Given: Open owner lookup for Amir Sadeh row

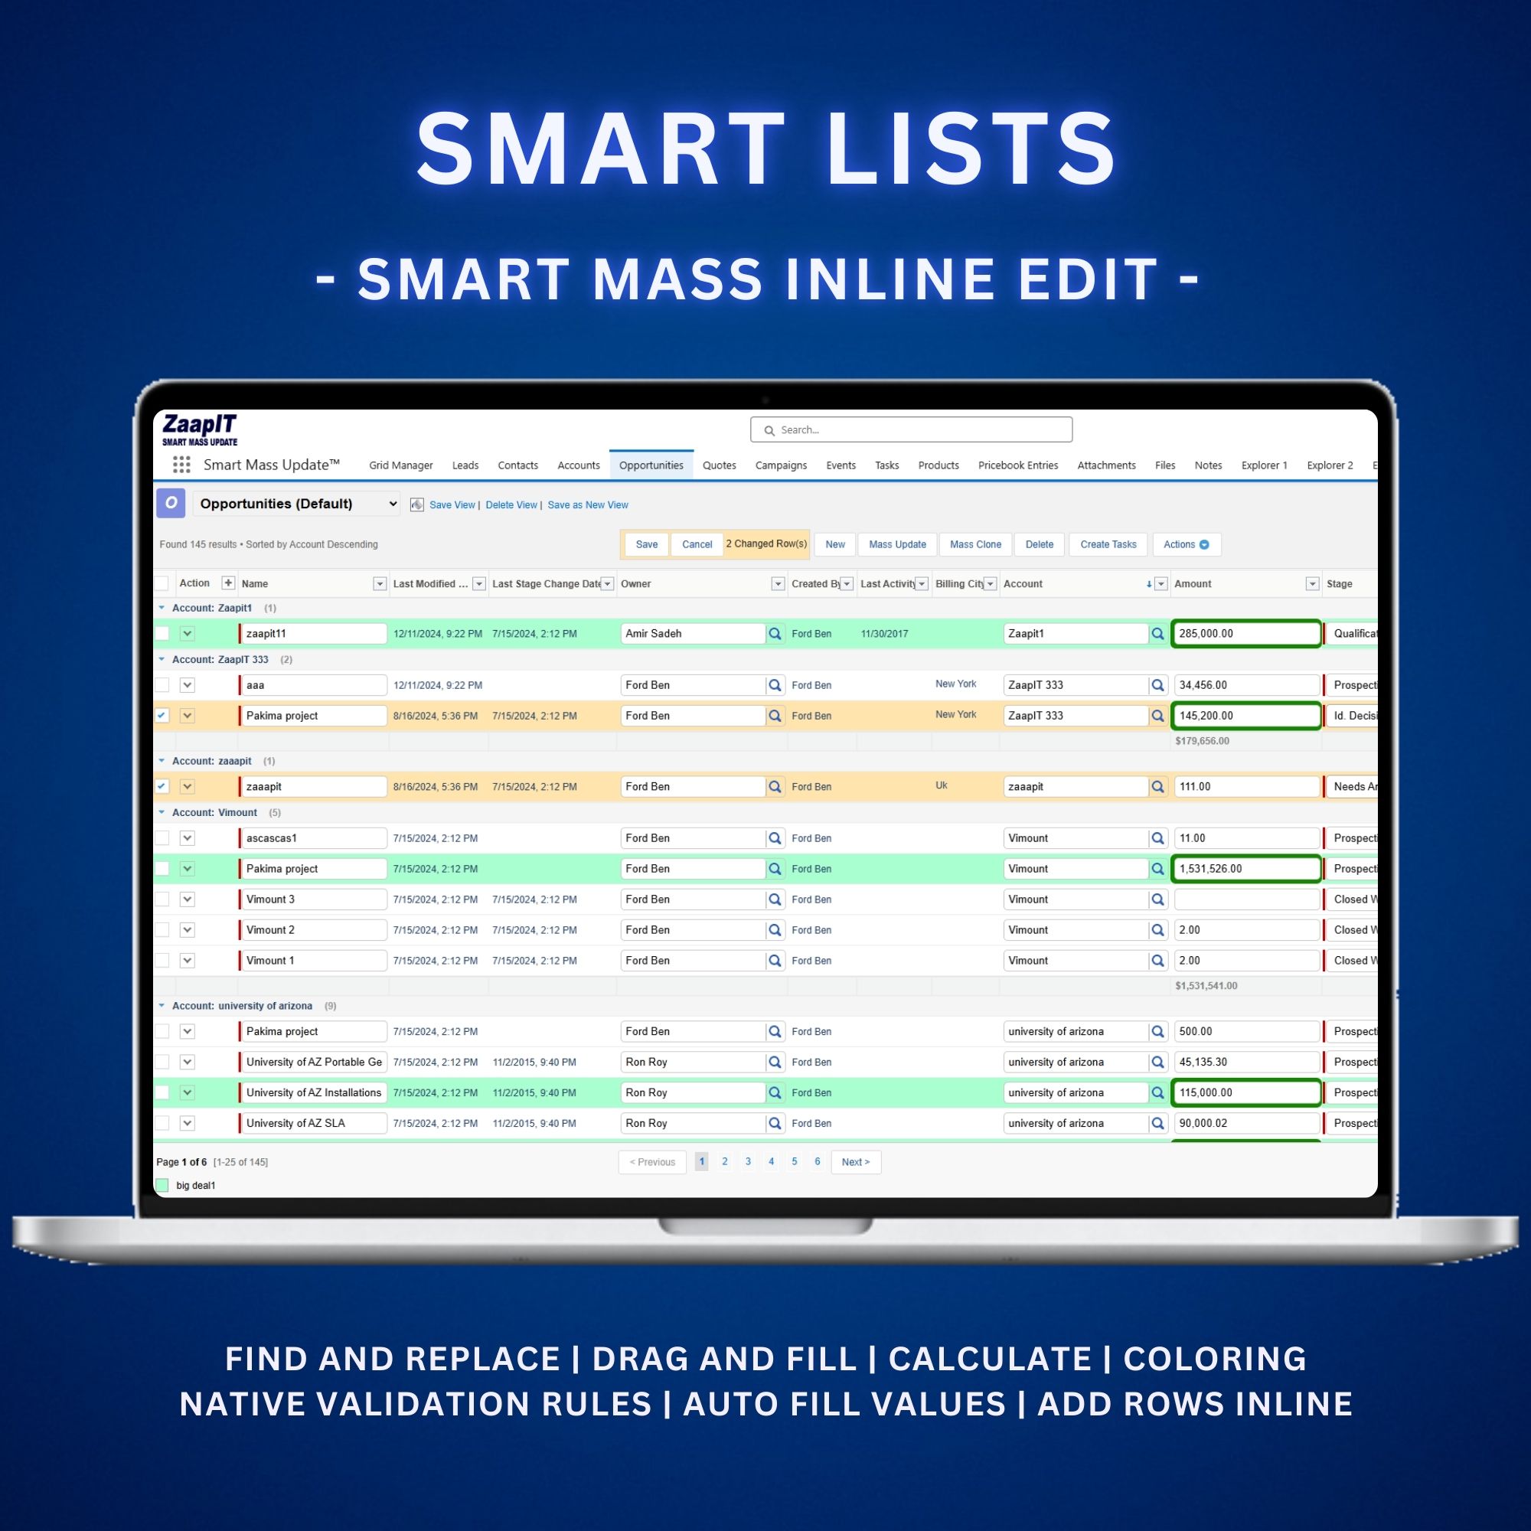Looking at the screenshot, I should 775,634.
